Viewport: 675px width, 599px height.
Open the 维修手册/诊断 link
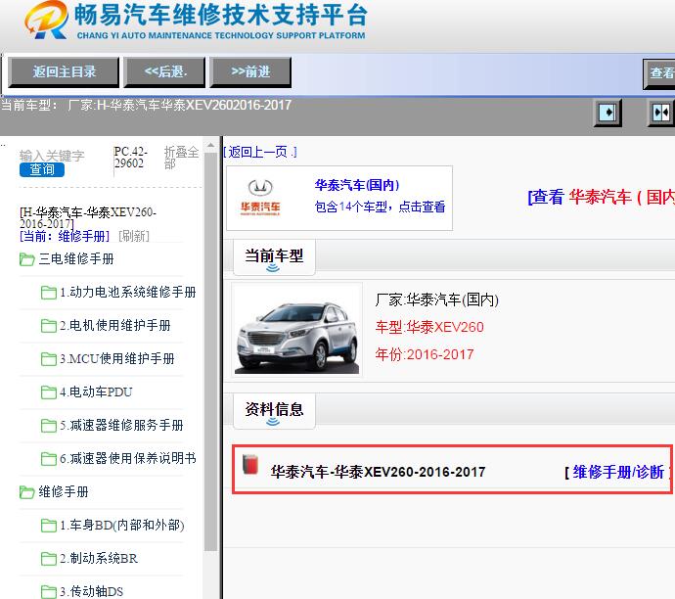click(618, 472)
